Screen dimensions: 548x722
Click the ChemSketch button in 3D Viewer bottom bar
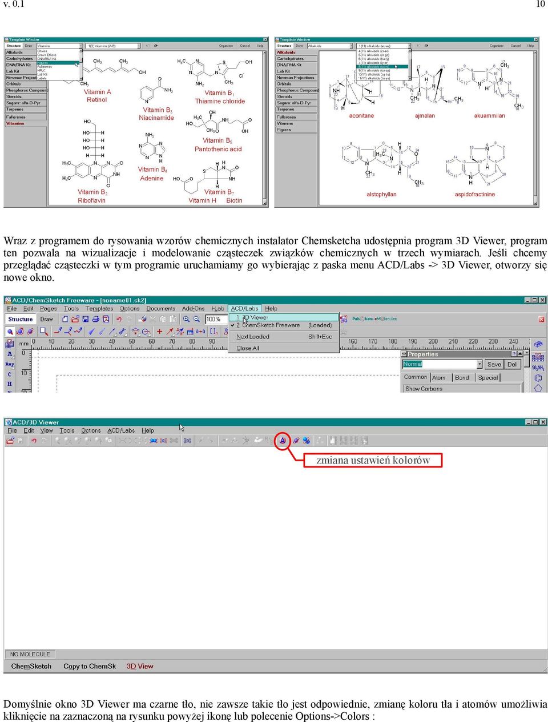31,666
